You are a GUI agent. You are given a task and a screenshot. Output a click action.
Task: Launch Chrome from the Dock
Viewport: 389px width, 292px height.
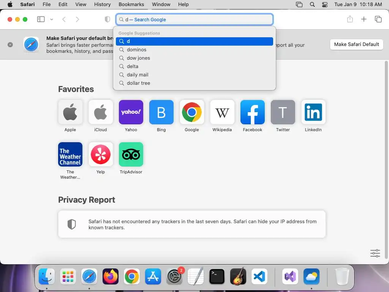coord(132,276)
